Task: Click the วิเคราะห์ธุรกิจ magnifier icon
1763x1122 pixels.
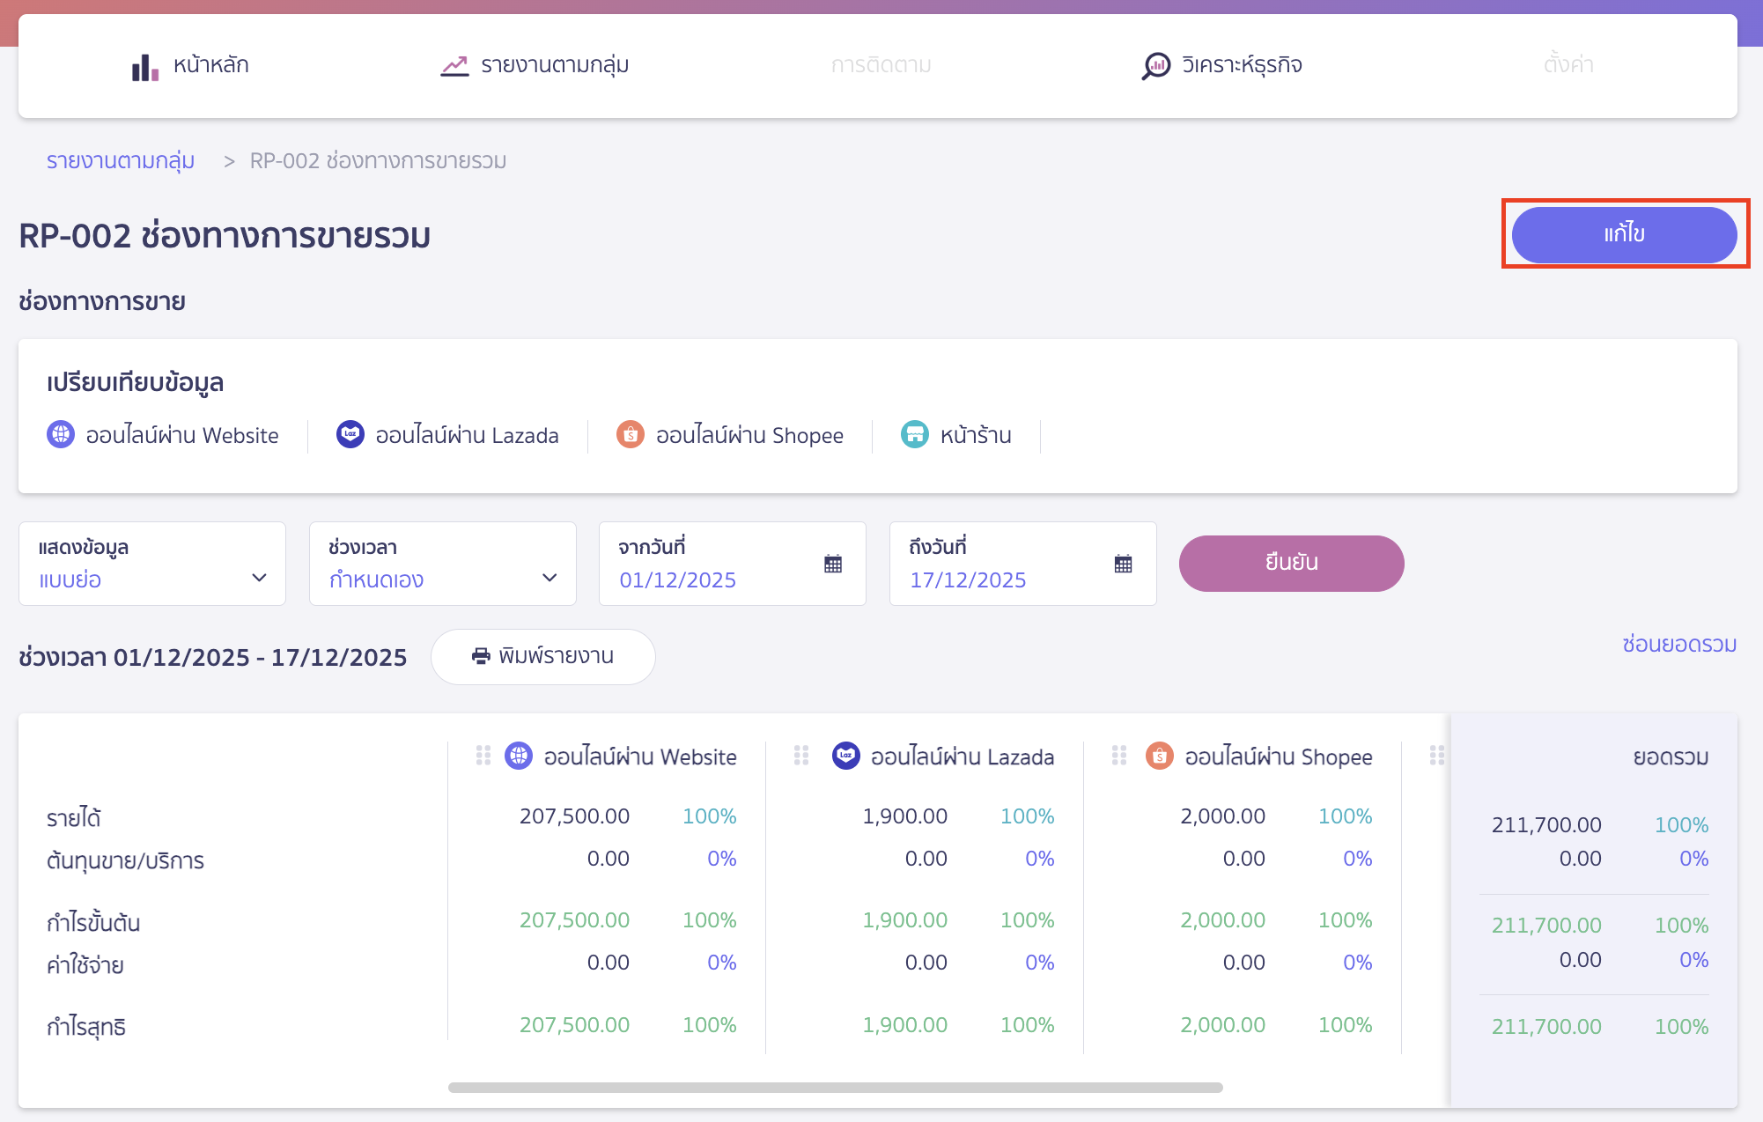Action: click(1155, 66)
